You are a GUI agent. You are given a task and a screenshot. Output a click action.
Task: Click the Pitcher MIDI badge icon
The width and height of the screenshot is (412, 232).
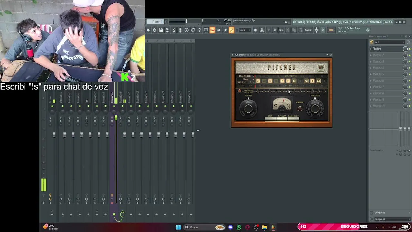[321, 68]
